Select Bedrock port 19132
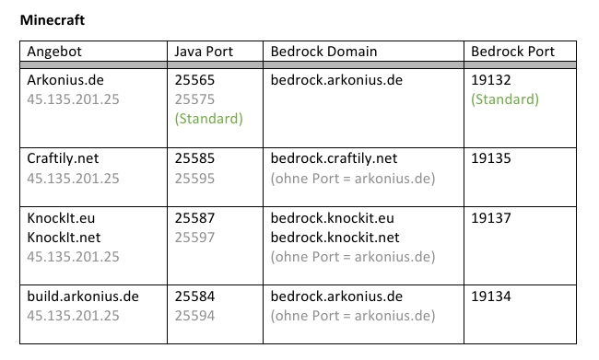 tap(491, 80)
